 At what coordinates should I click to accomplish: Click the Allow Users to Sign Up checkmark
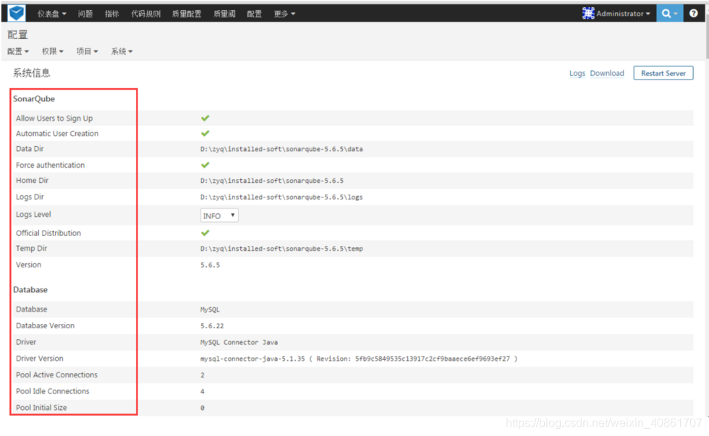click(205, 118)
